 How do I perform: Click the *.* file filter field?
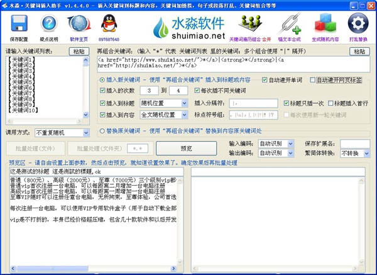coord(138,149)
